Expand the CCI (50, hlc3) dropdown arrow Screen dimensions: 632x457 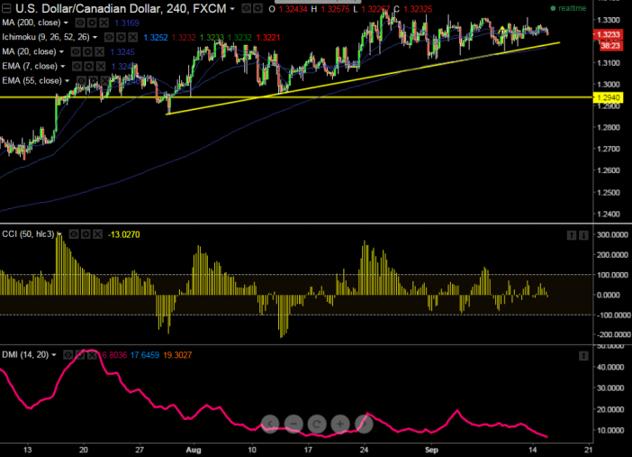pyautogui.click(x=59, y=234)
